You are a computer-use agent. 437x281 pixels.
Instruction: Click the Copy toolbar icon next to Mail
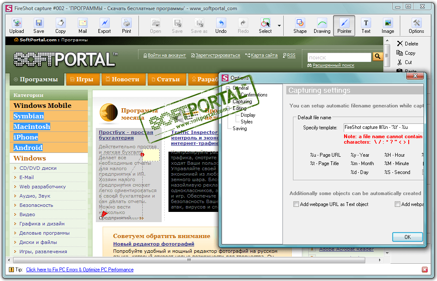(60, 26)
